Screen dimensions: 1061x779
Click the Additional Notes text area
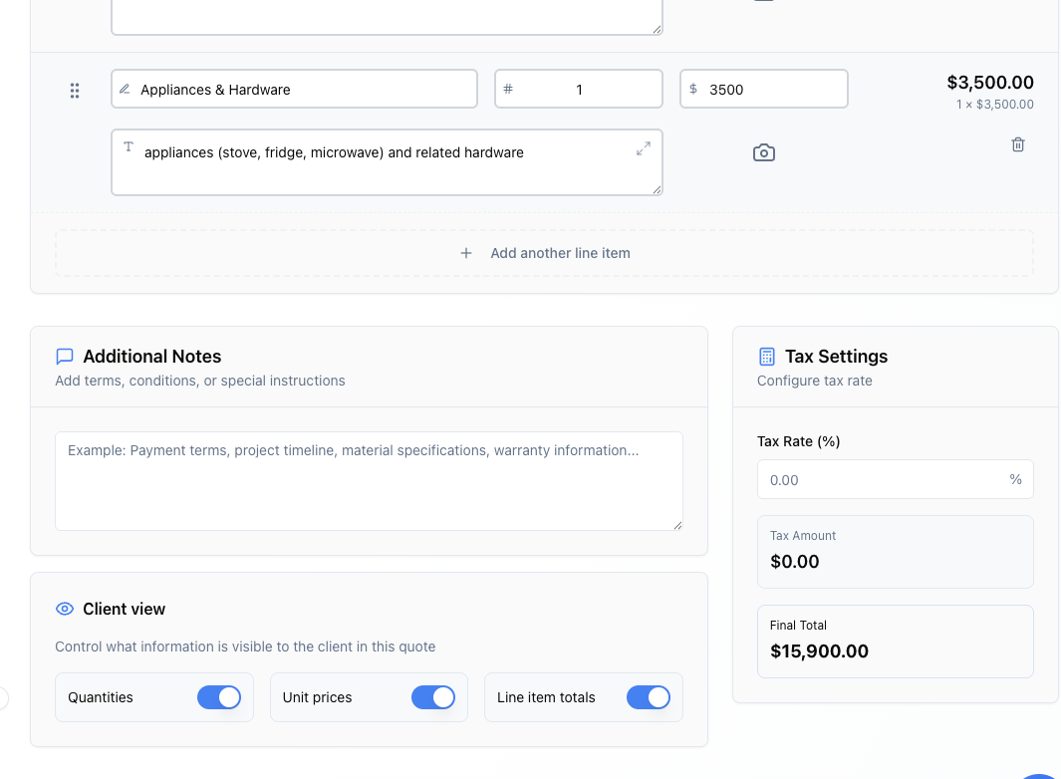coord(369,481)
